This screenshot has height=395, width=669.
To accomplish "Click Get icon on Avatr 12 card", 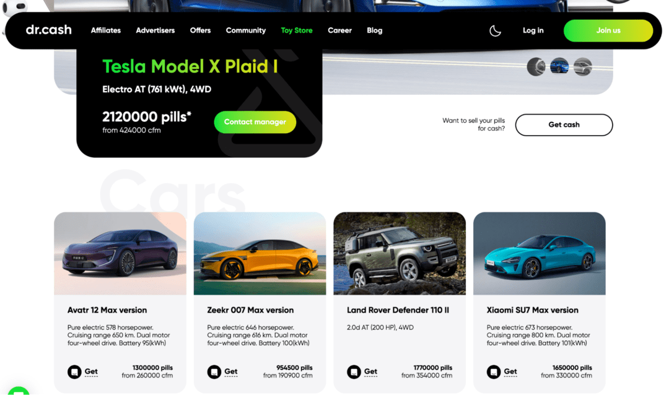I will [x=74, y=372].
